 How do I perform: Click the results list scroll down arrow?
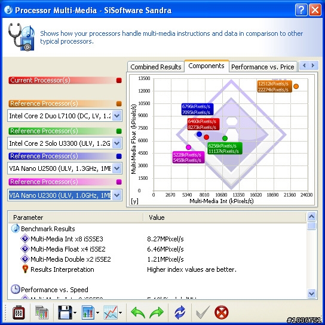311,293
